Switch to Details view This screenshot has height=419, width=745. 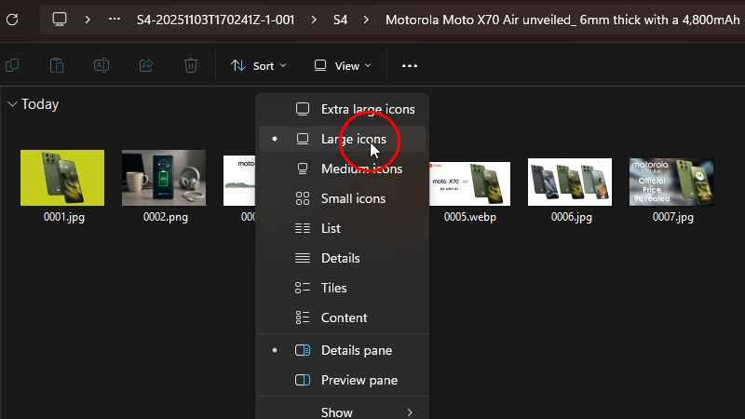click(x=342, y=258)
